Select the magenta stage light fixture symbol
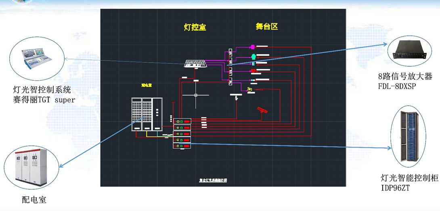Screen dimensions: 440x211 coord(251,47)
